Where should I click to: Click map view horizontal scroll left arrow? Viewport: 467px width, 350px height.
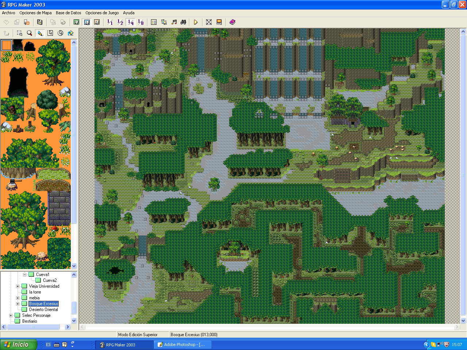[82, 327]
